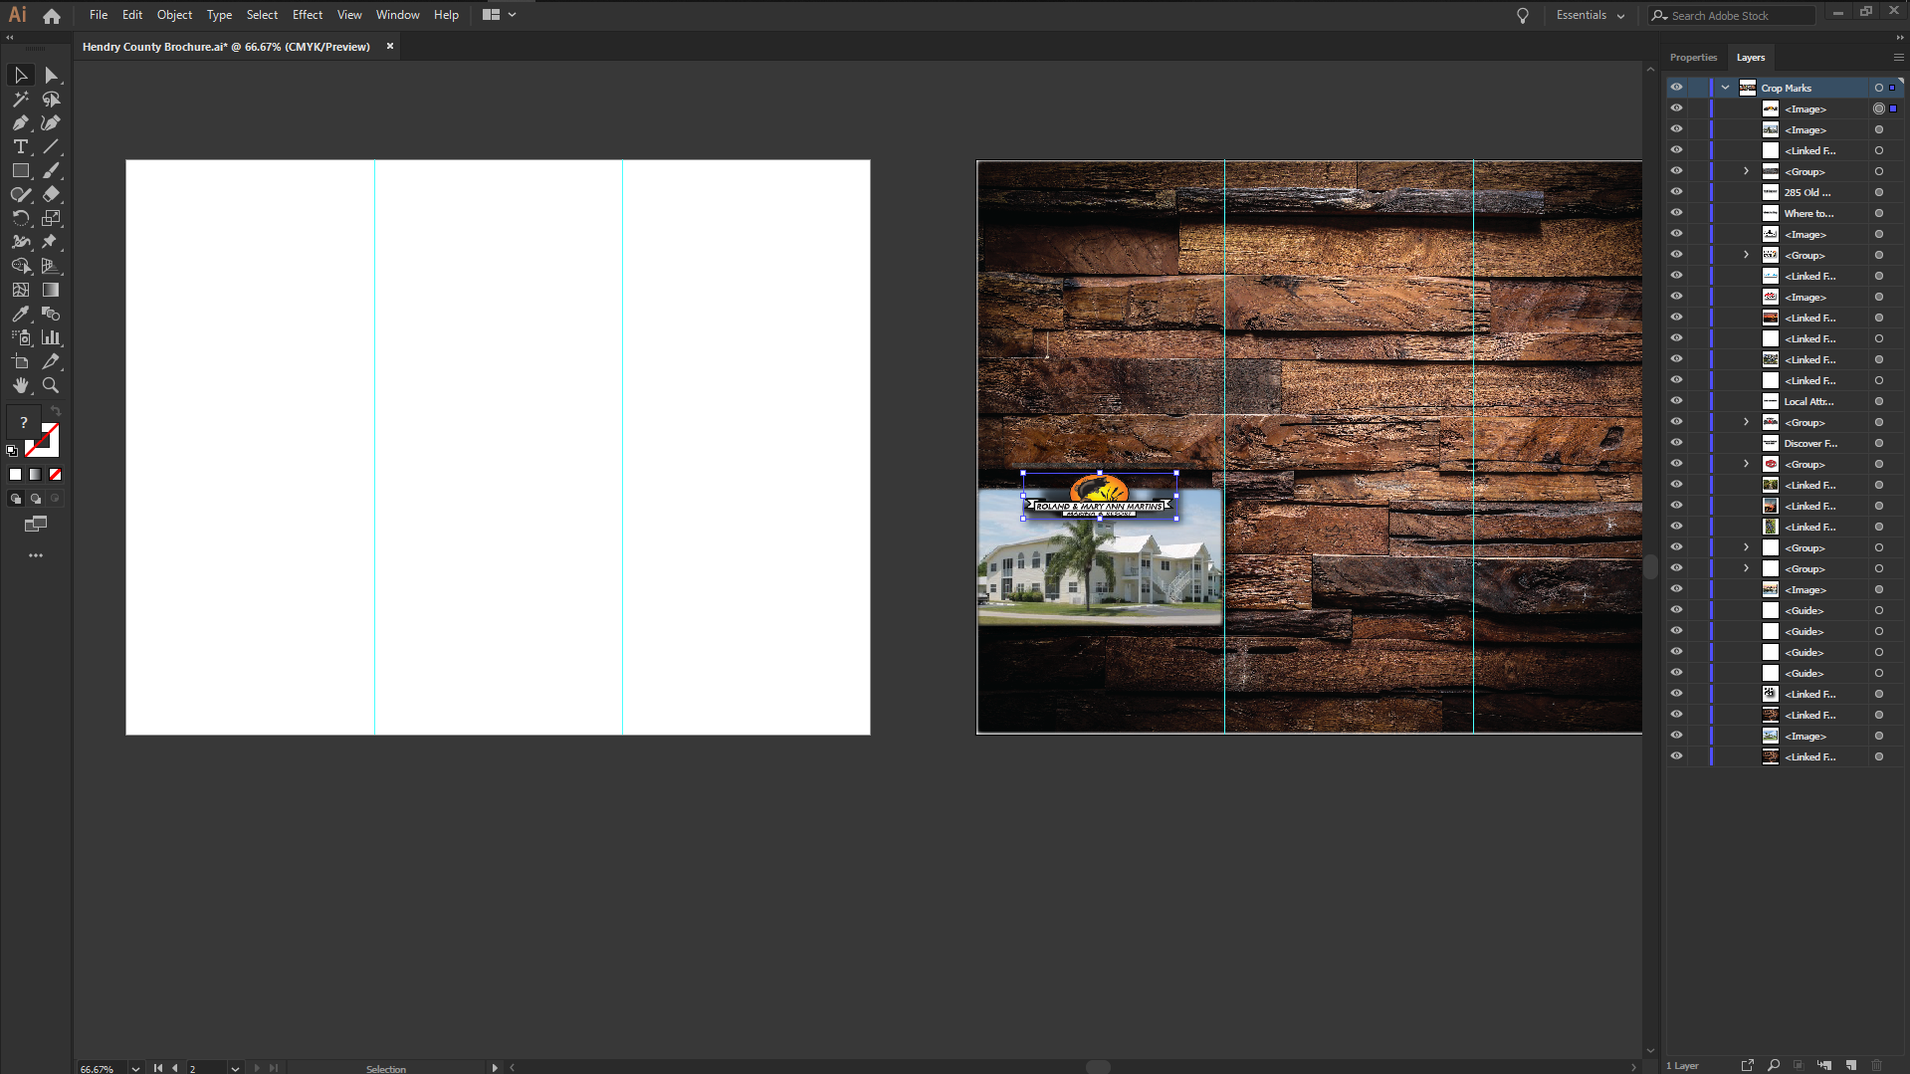Viewport: 1910px width, 1074px height.
Task: Switch to the Properties tab
Action: click(1693, 58)
